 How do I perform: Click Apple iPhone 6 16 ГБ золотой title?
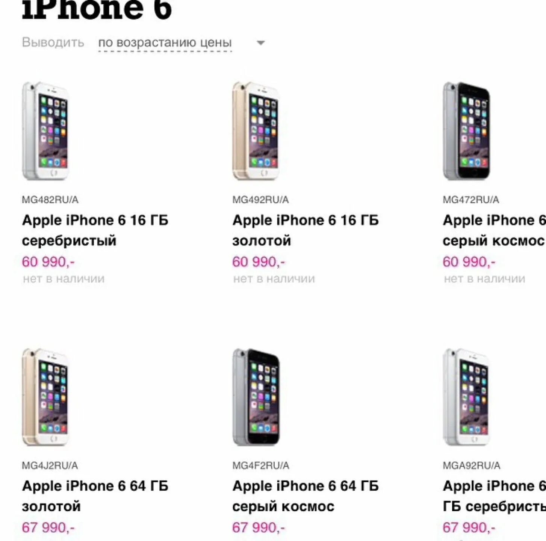pos(306,230)
